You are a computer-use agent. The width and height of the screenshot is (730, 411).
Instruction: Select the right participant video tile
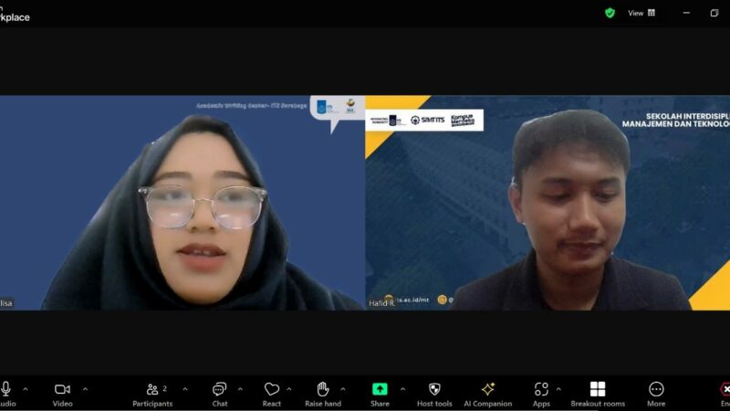547,203
